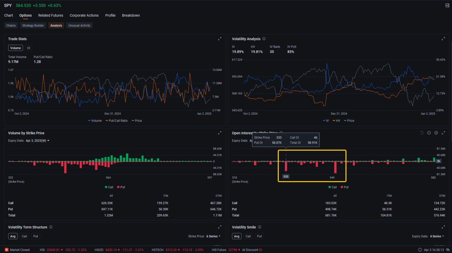The image size is (452, 253).
Task: Click the Put/Call Ratio value 1.28
Action: tap(37, 62)
